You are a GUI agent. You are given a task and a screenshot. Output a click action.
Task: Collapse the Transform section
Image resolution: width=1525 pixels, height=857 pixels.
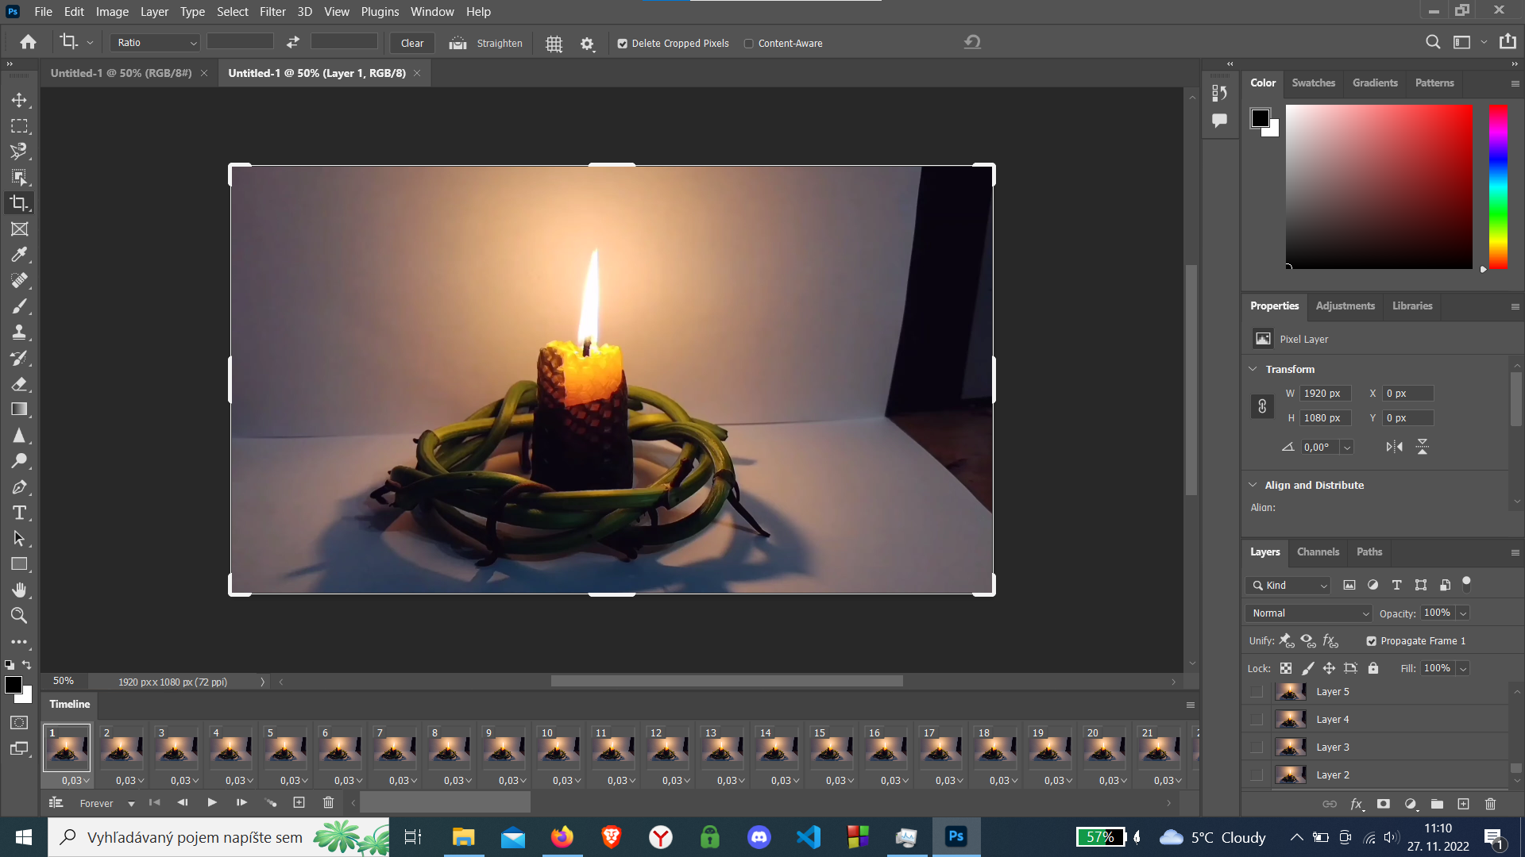[x=1253, y=369]
